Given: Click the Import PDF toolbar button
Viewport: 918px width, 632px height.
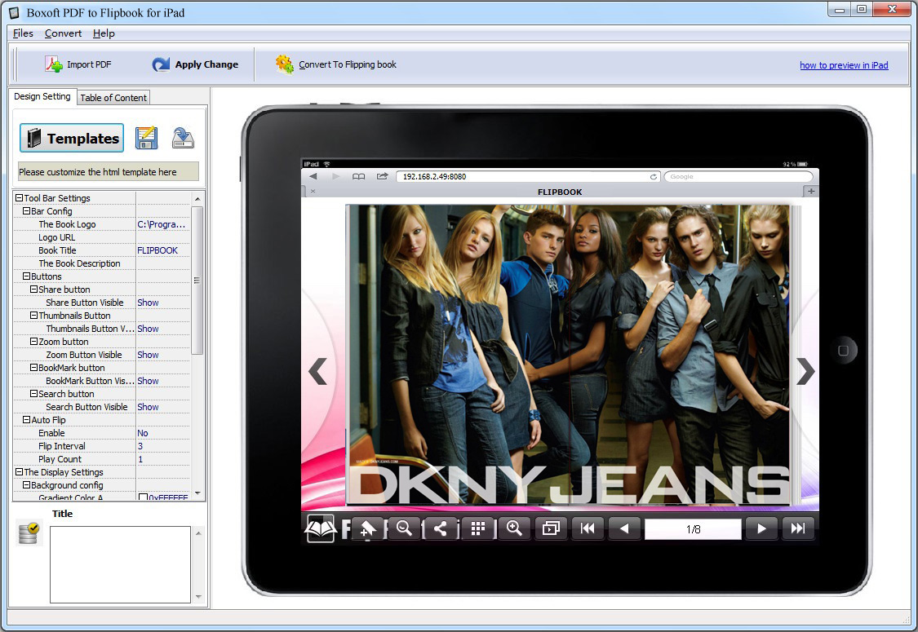Looking at the screenshot, I should pos(78,64).
